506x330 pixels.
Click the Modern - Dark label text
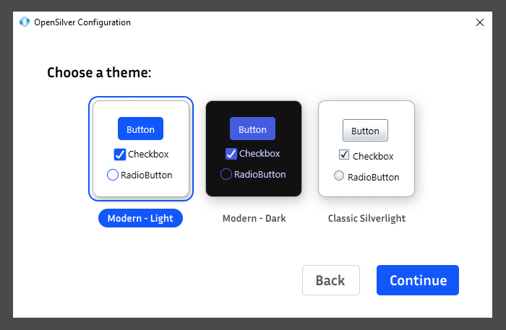(254, 218)
